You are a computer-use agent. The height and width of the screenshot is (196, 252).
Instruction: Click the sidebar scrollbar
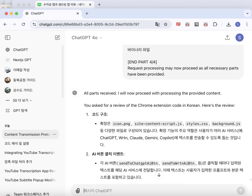(63, 72)
